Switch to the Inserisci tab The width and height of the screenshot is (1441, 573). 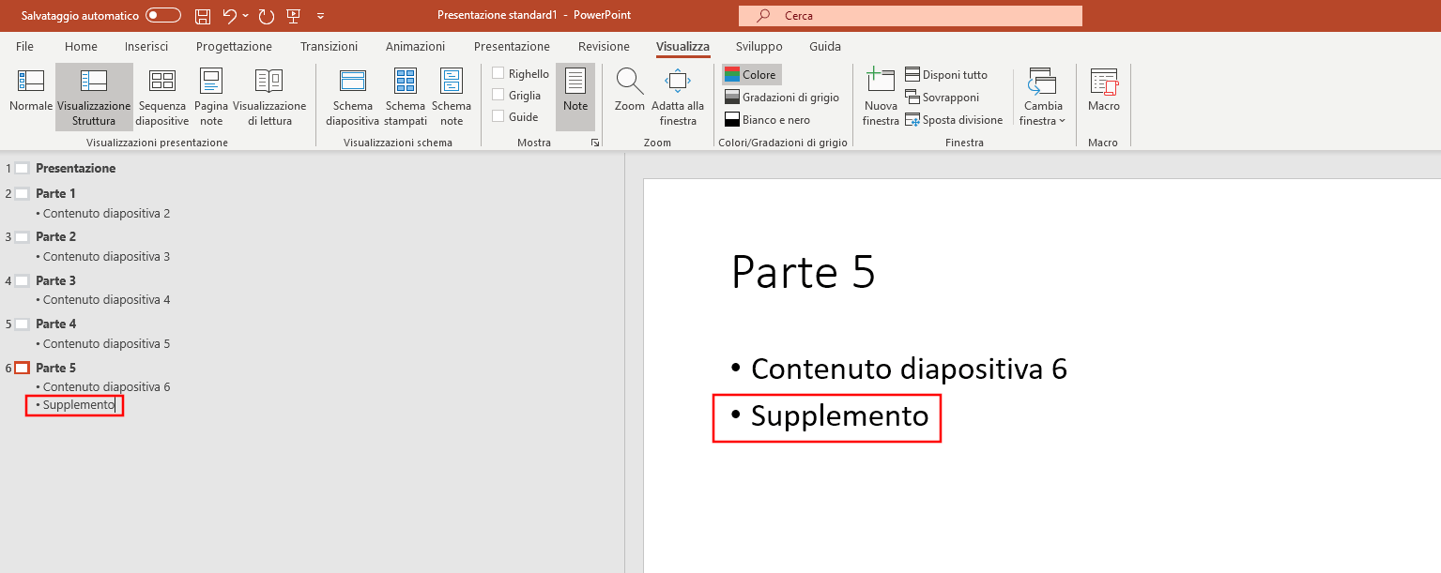pyautogui.click(x=146, y=46)
